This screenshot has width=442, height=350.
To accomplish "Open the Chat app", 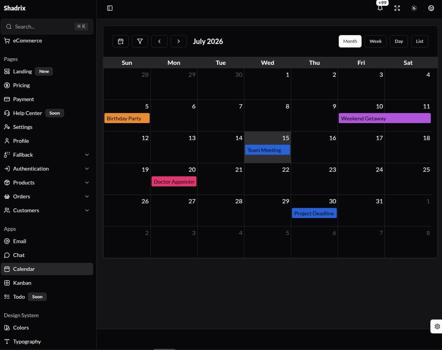I will coord(47,255).
